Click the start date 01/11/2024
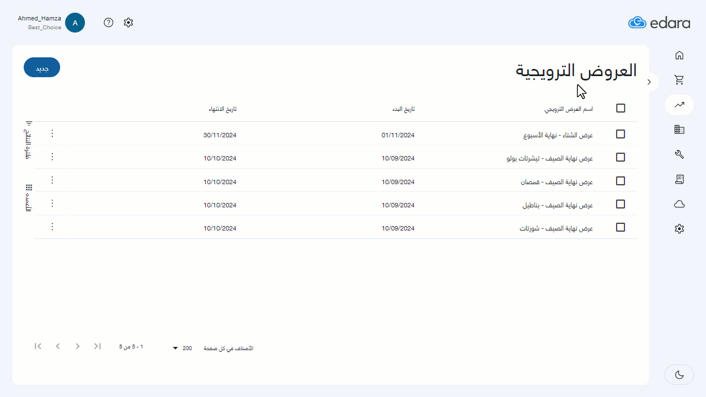 (398, 135)
